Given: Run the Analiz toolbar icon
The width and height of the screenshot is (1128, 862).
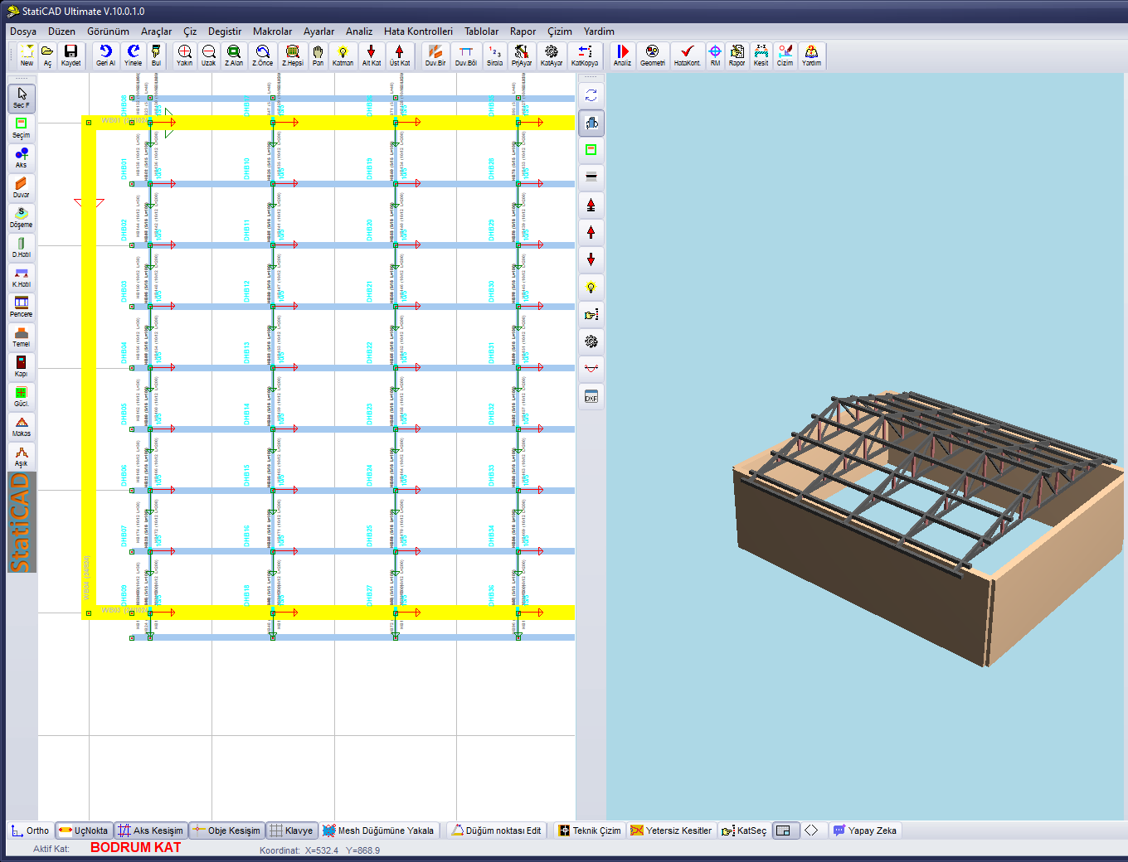Looking at the screenshot, I should click(x=622, y=56).
